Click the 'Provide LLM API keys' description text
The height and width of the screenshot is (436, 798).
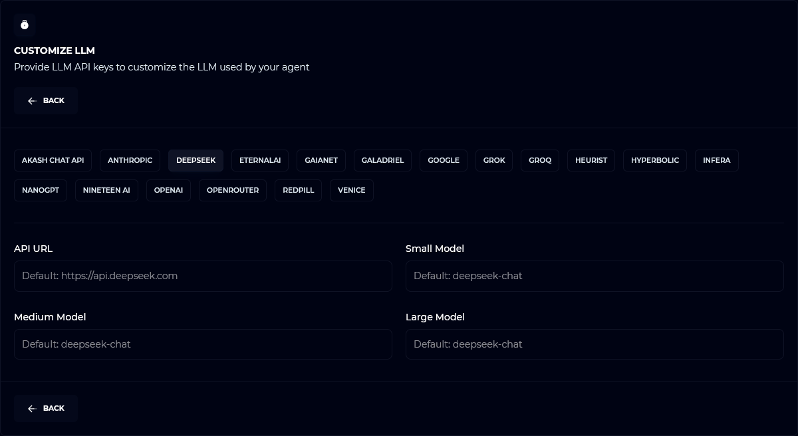pyautogui.click(x=162, y=67)
